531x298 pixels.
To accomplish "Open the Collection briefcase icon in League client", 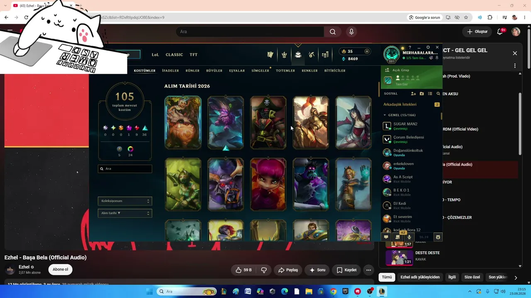I will pyautogui.click(x=298, y=55).
